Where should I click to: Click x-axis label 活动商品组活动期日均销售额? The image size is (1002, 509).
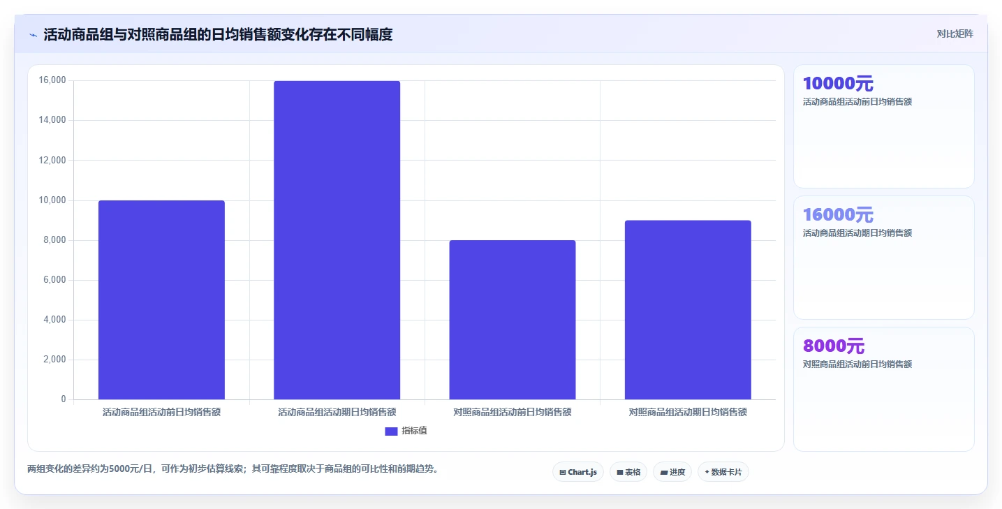pos(337,412)
